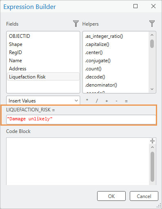Filter the Helpers list with funnel icon
This screenshot has width=162, height=209.
pyautogui.click(x=152, y=24)
